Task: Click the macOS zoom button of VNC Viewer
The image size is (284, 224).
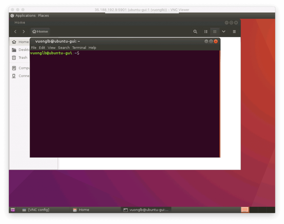Action: (23, 10)
